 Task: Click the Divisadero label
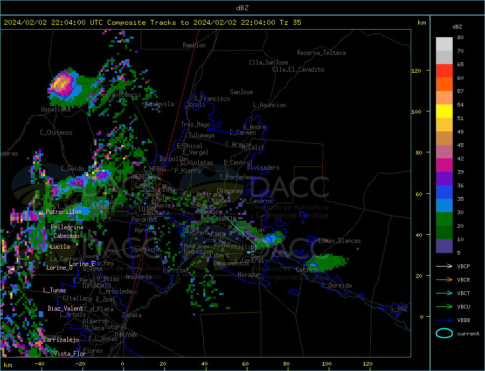[263, 167]
